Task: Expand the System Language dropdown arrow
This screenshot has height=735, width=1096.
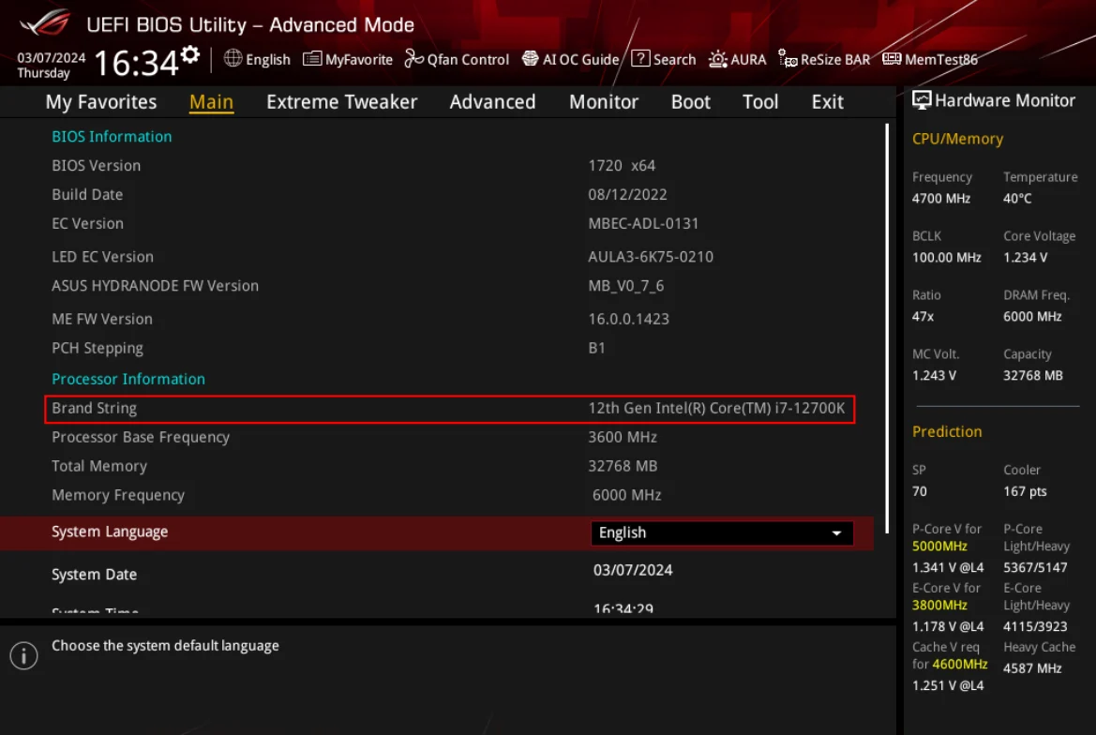Action: [836, 533]
